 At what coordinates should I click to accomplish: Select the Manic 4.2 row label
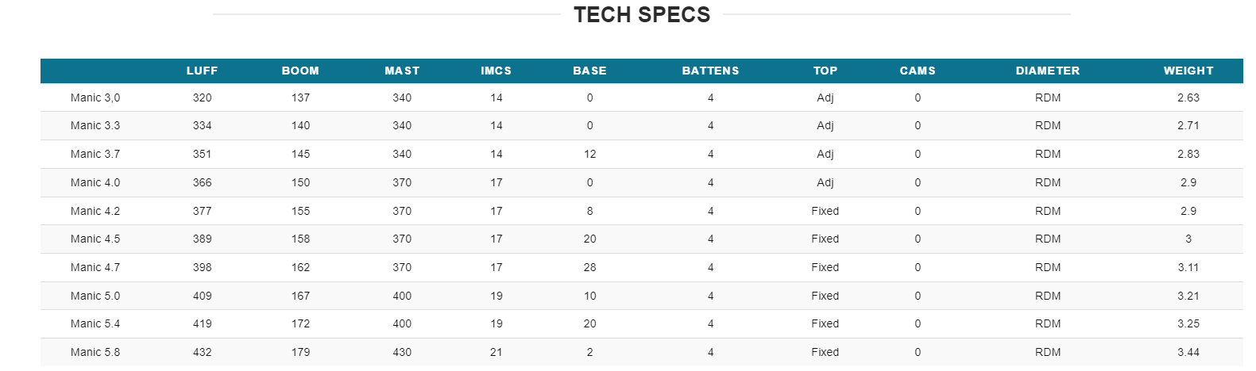pos(95,211)
